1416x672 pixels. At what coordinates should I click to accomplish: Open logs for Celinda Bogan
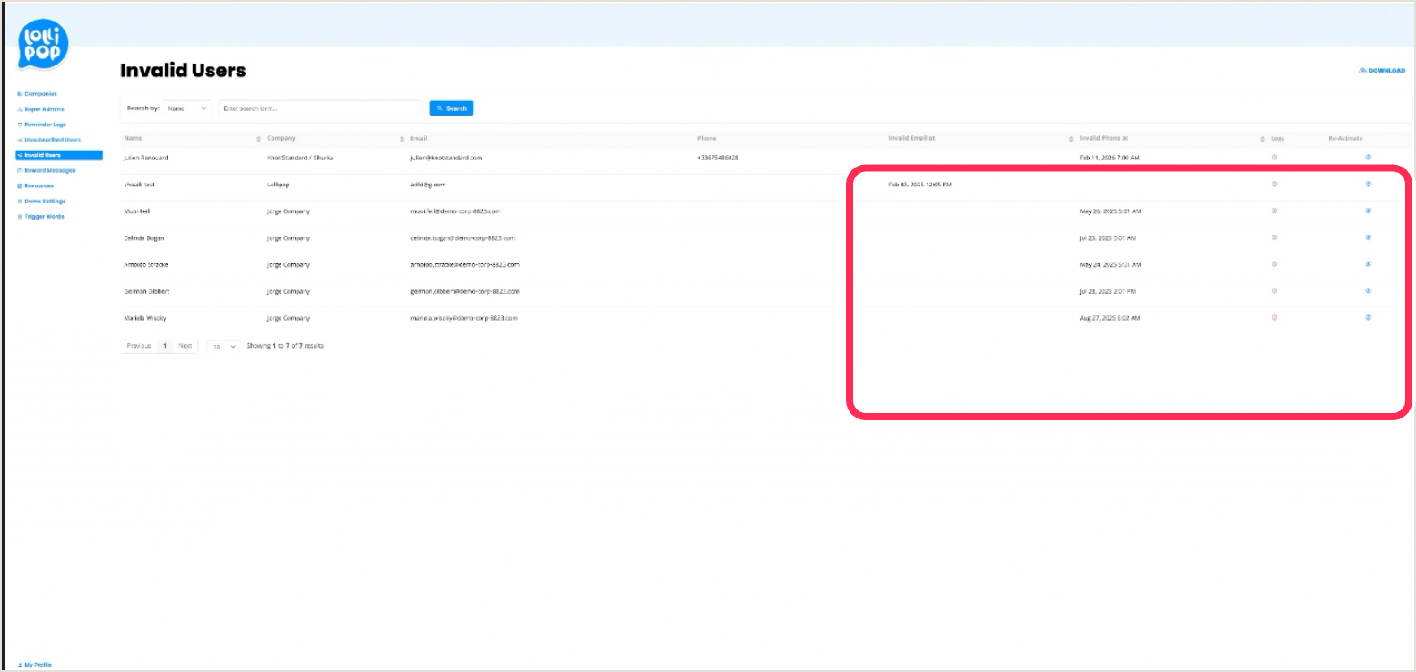pos(1274,237)
